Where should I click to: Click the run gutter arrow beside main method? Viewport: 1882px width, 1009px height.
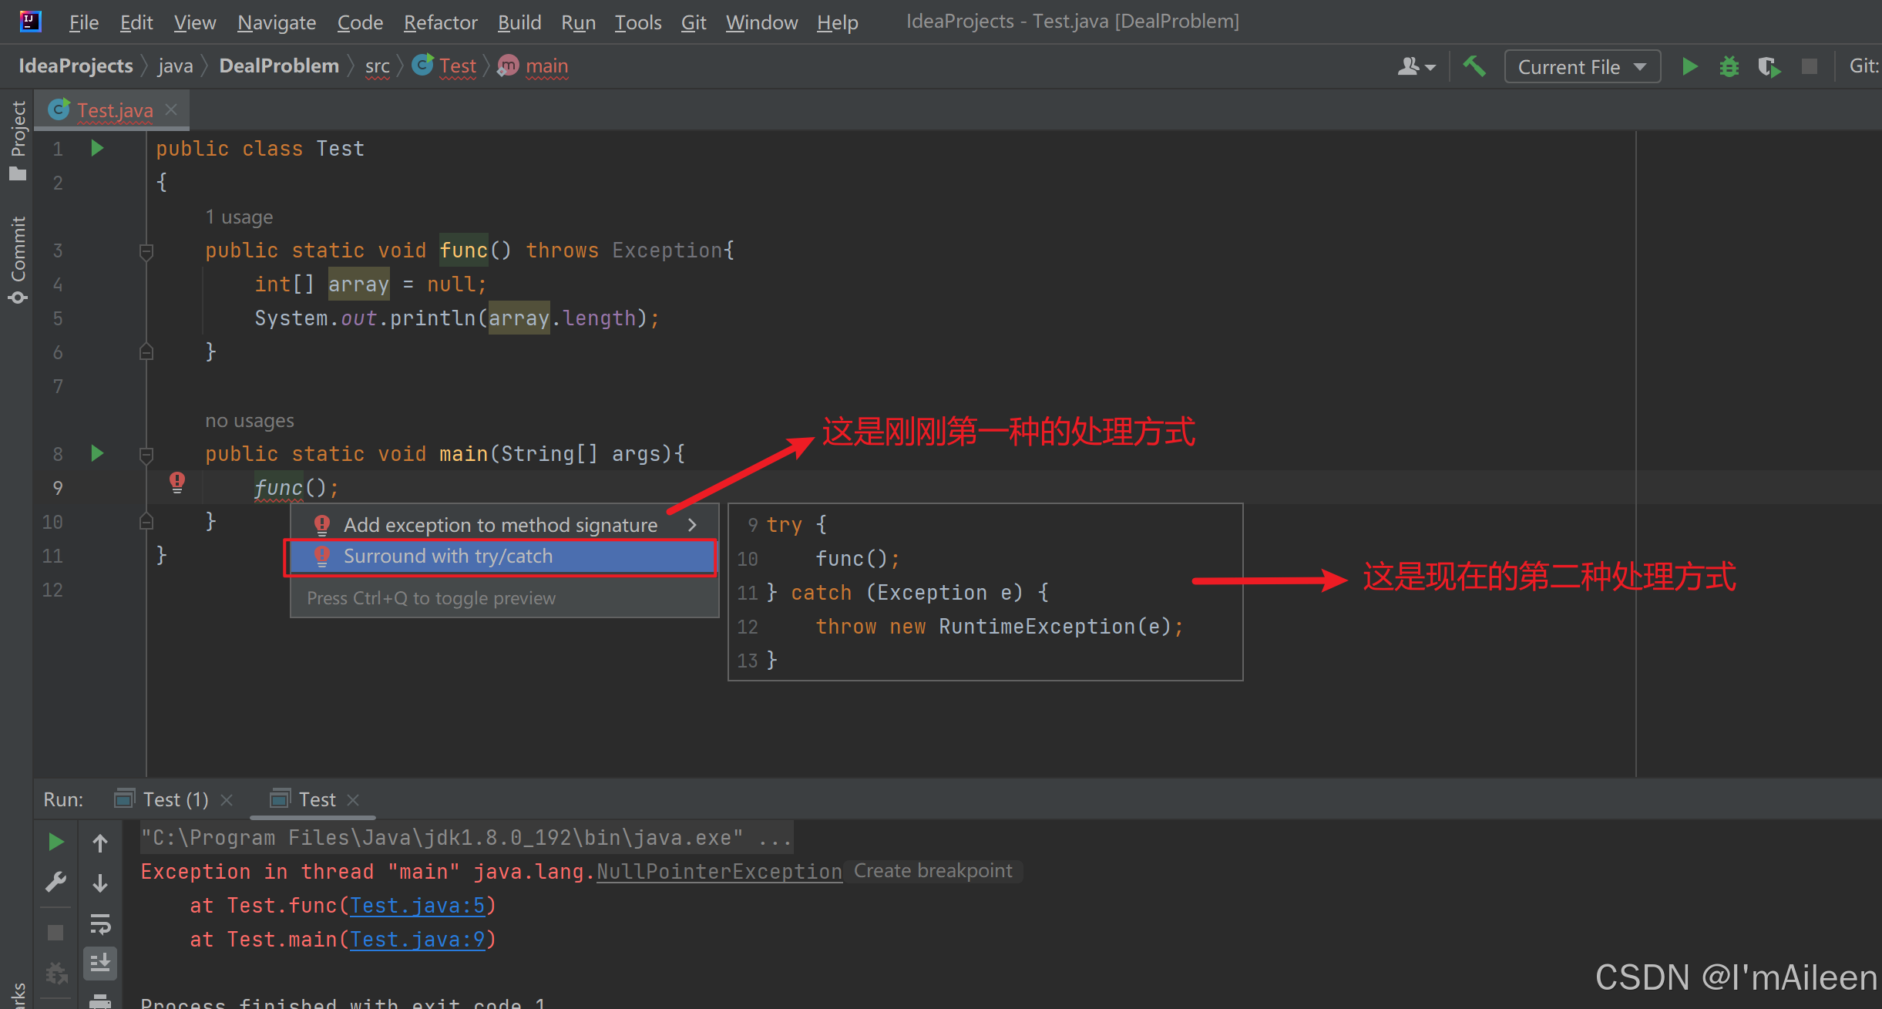pos(97,453)
